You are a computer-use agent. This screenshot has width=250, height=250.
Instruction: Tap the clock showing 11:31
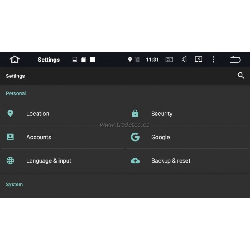(152, 60)
